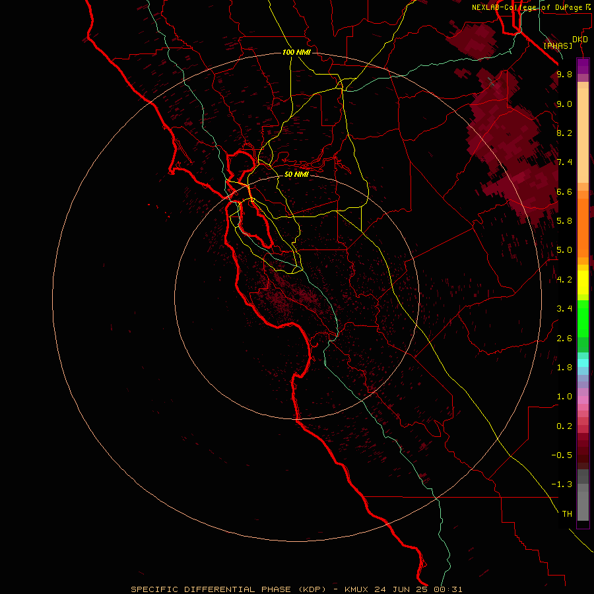
Task: Click the 9.0 legend value
Action: 564,104
